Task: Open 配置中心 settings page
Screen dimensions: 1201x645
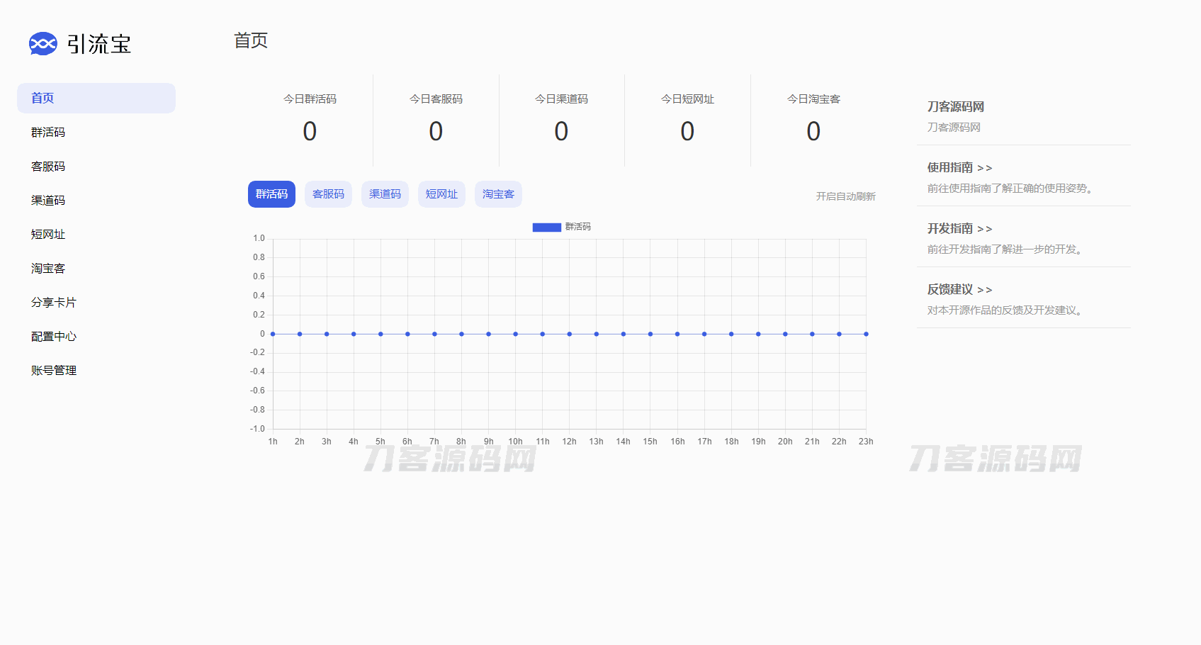Action: (54, 337)
